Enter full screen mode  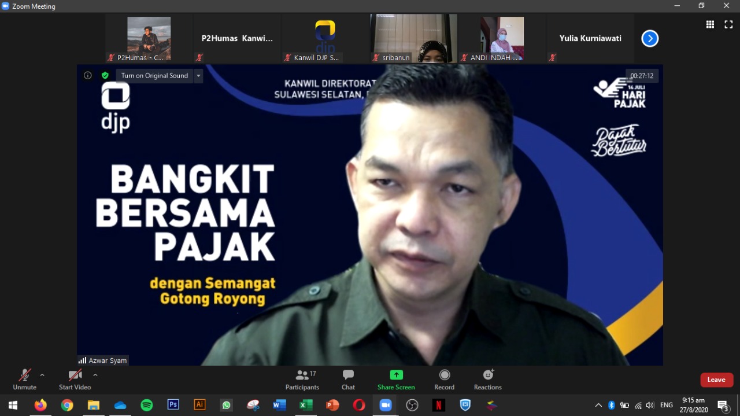tap(728, 24)
